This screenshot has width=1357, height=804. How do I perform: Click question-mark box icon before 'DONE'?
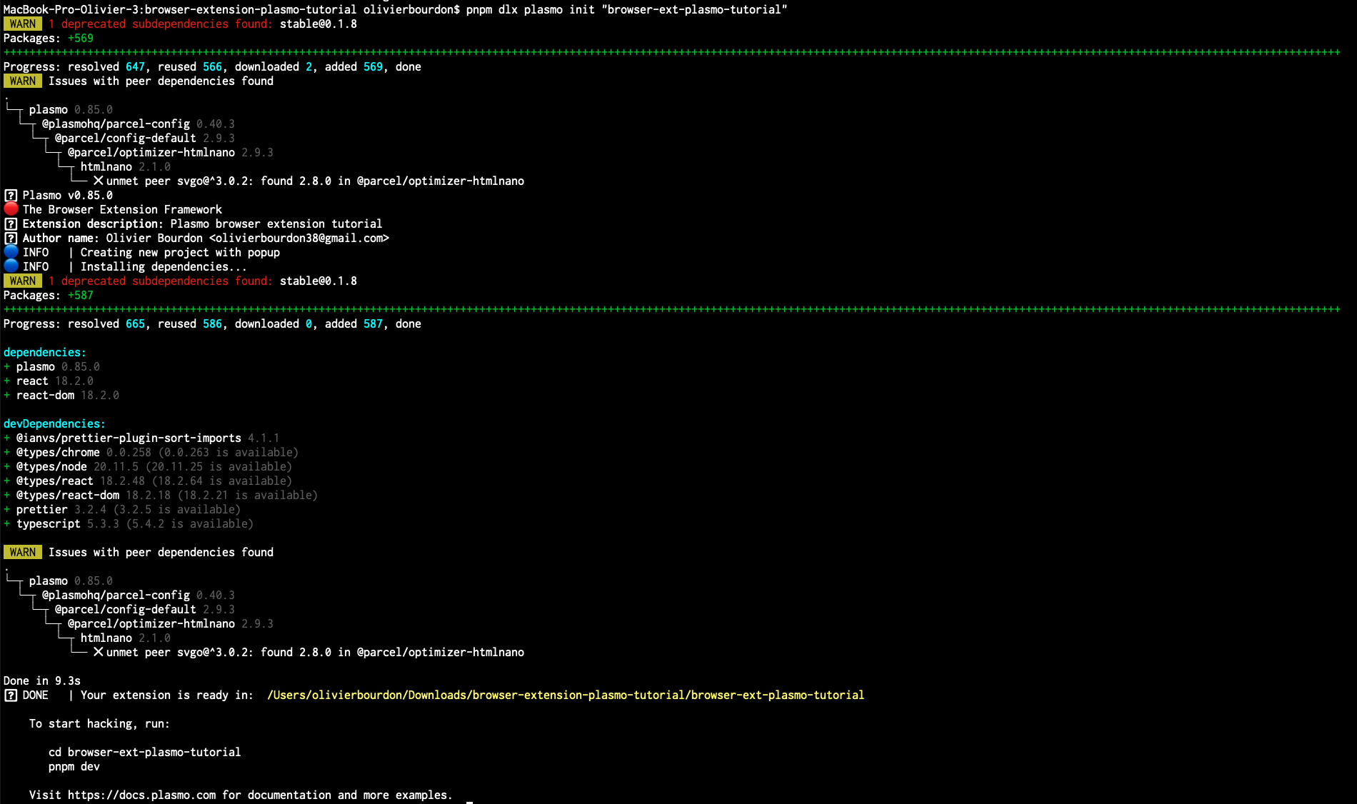(11, 695)
